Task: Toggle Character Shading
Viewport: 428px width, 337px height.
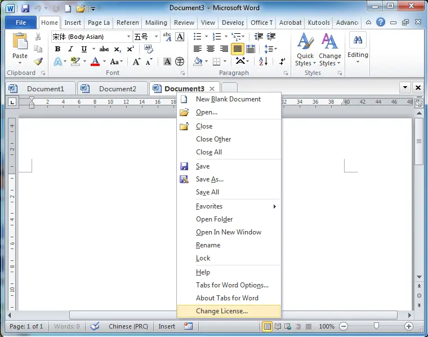Action: (167, 62)
